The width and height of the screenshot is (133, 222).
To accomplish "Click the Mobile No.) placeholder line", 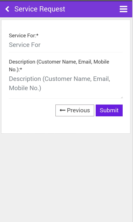I will pyautogui.click(x=25, y=88).
